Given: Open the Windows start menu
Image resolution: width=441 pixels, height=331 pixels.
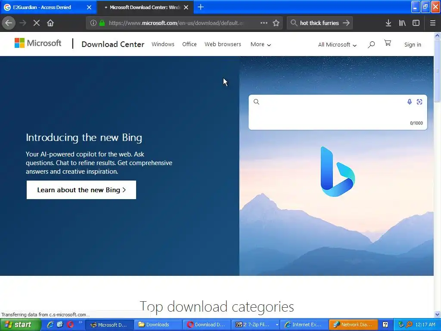Looking at the screenshot, I should tap(20, 325).
